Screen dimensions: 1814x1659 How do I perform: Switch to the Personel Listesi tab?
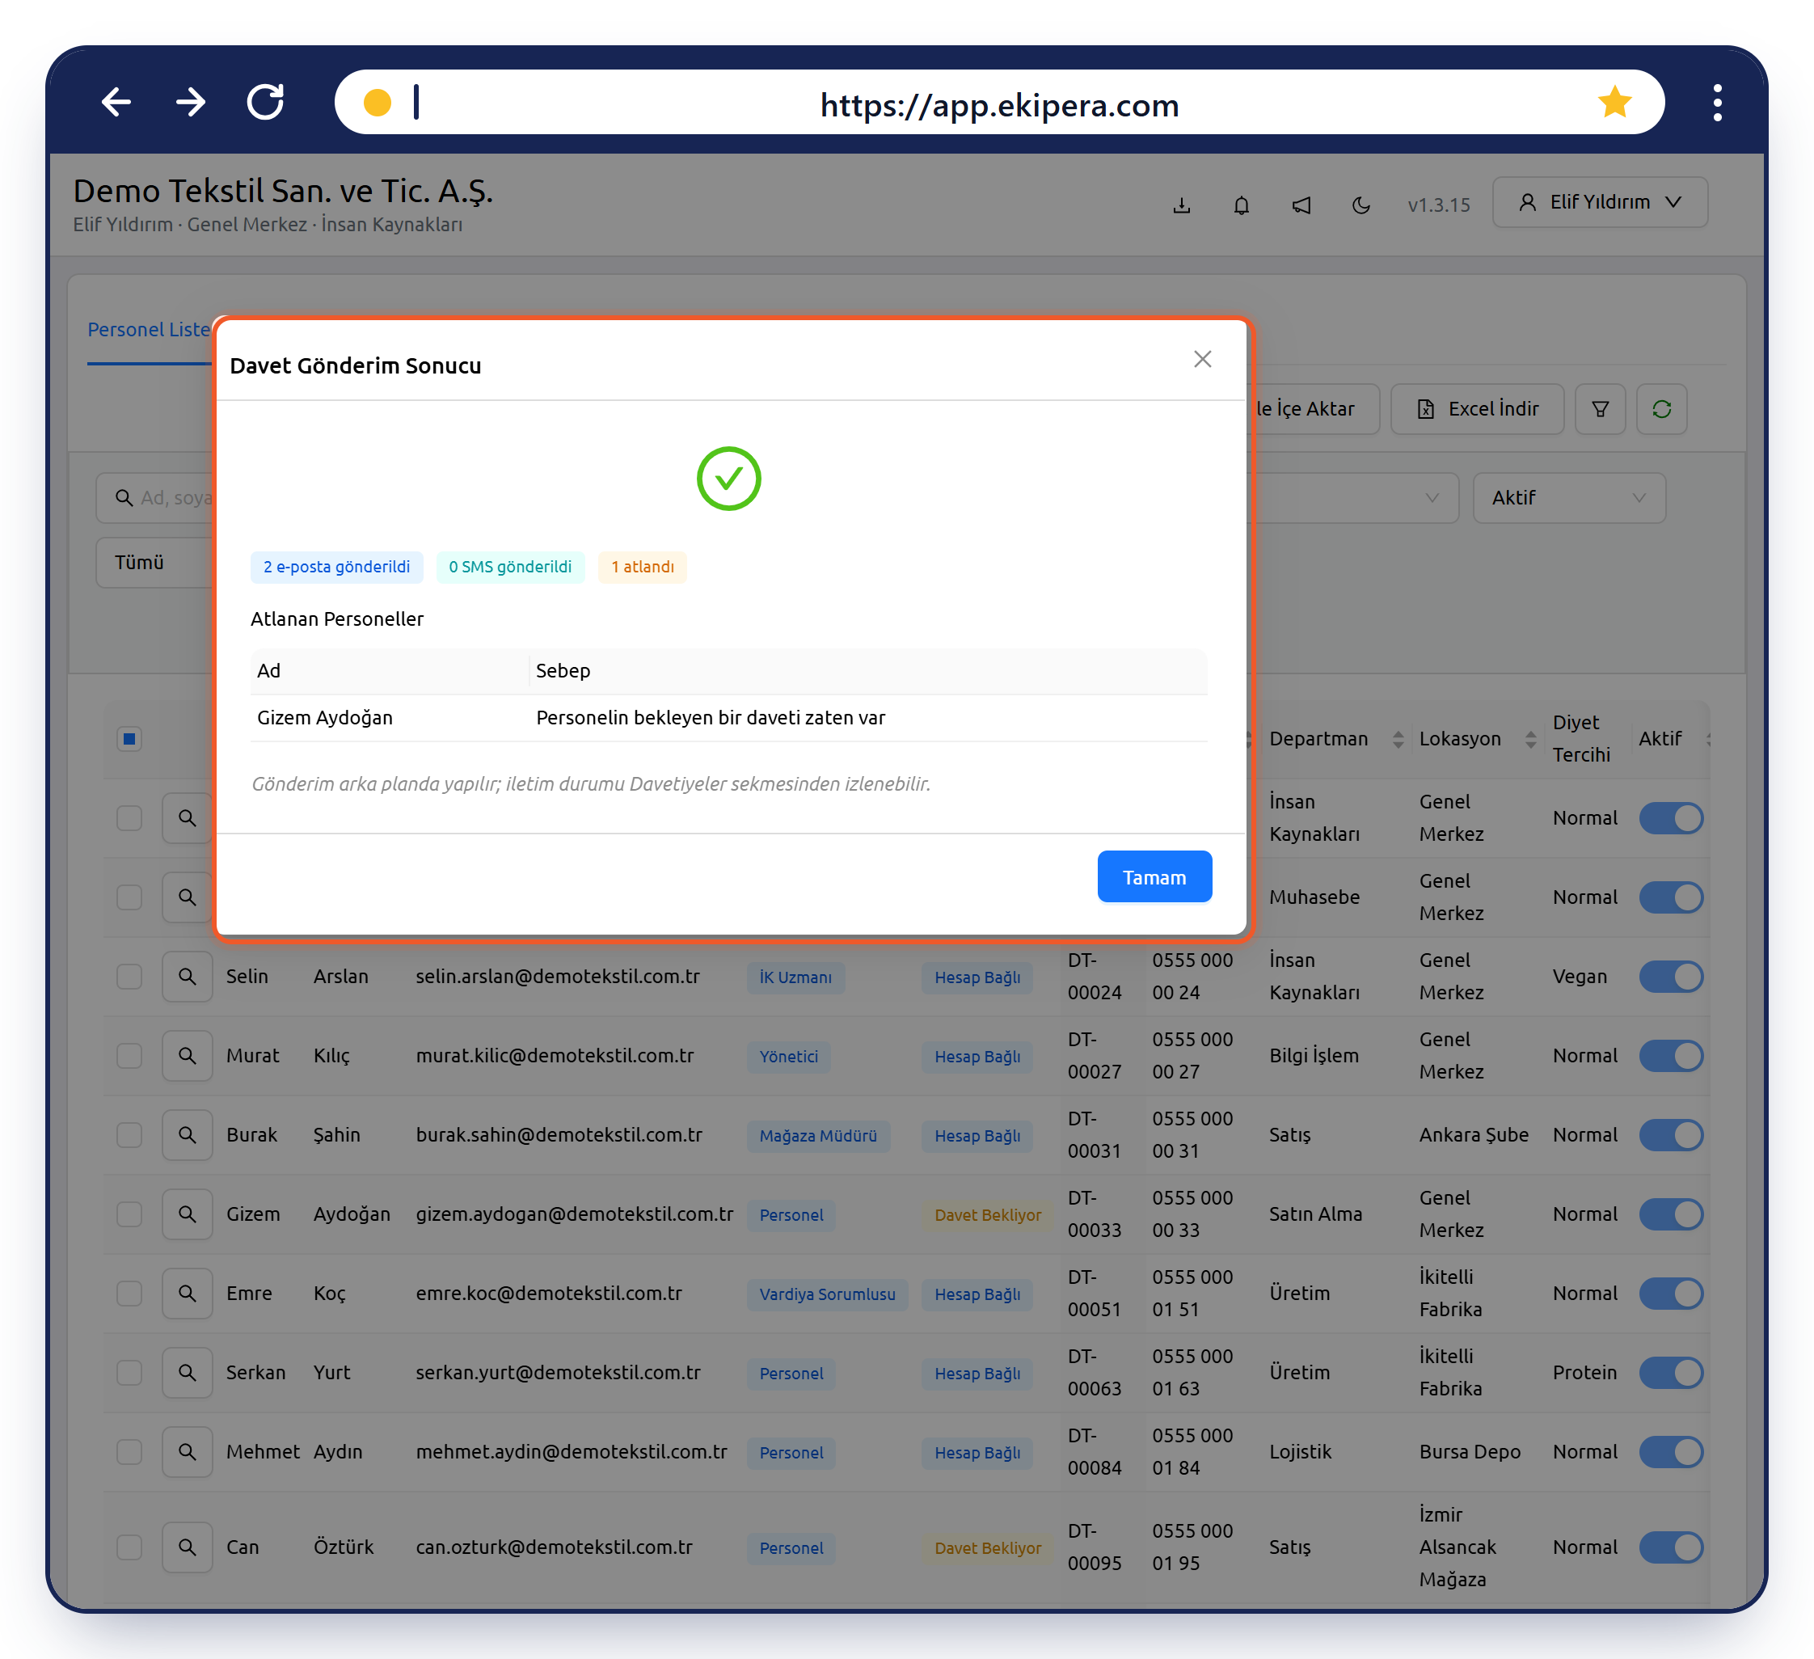[150, 330]
